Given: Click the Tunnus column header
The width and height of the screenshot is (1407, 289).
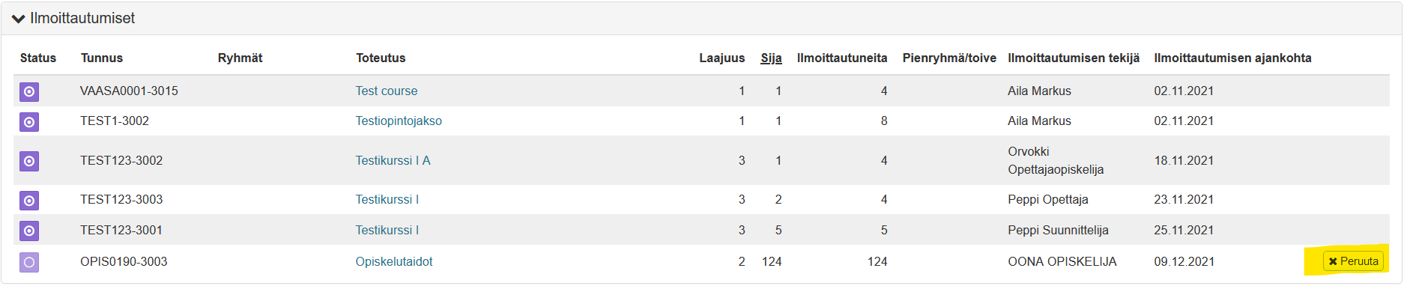Looking at the screenshot, I should [x=102, y=58].
